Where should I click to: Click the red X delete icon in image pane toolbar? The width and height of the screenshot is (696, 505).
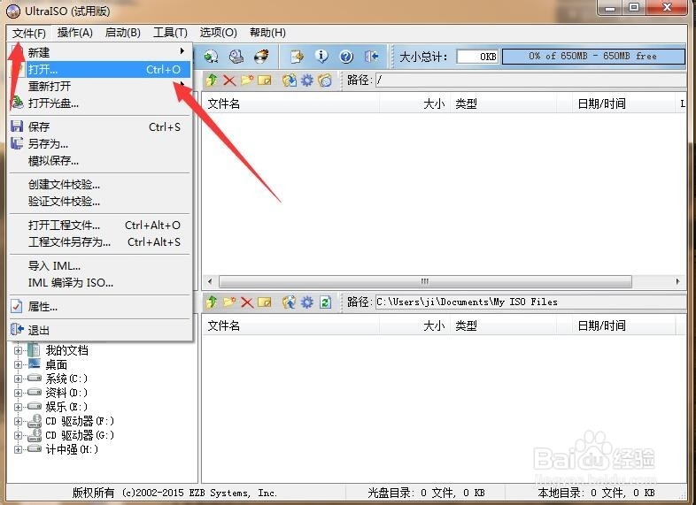click(229, 80)
